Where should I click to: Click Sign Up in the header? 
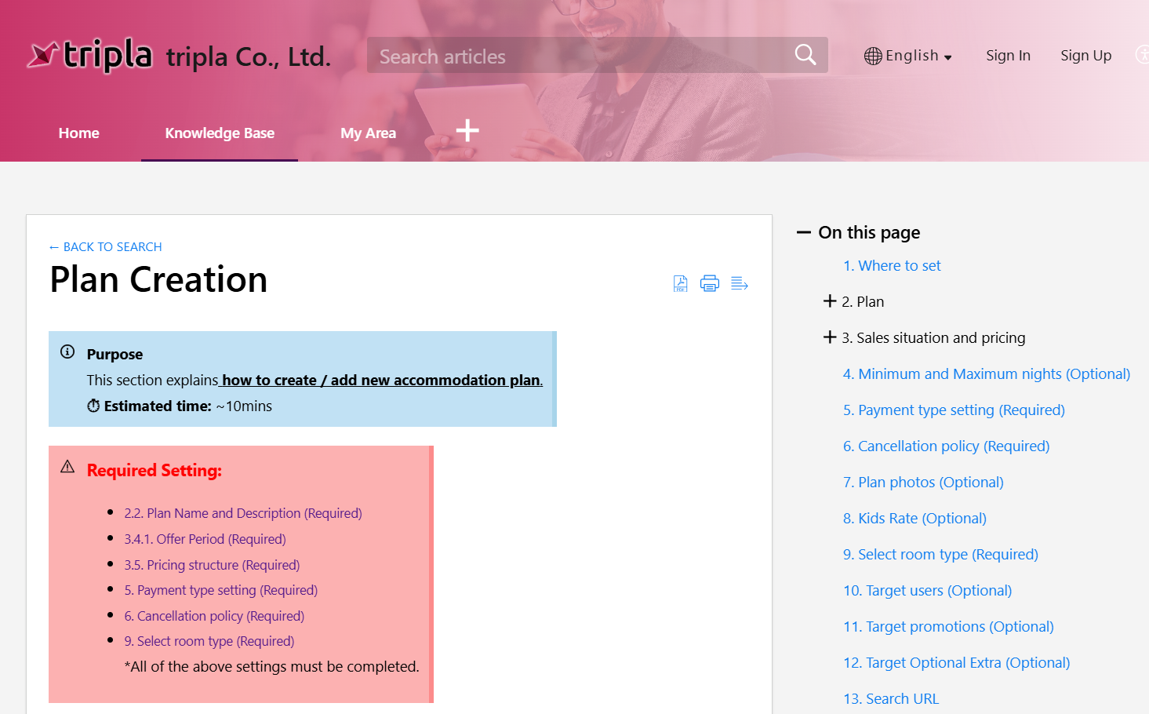click(x=1085, y=56)
